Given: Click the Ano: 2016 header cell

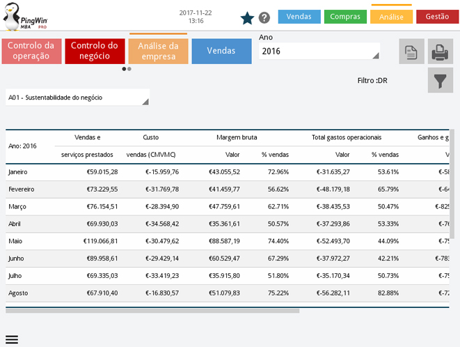Looking at the screenshot, I should point(22,146).
